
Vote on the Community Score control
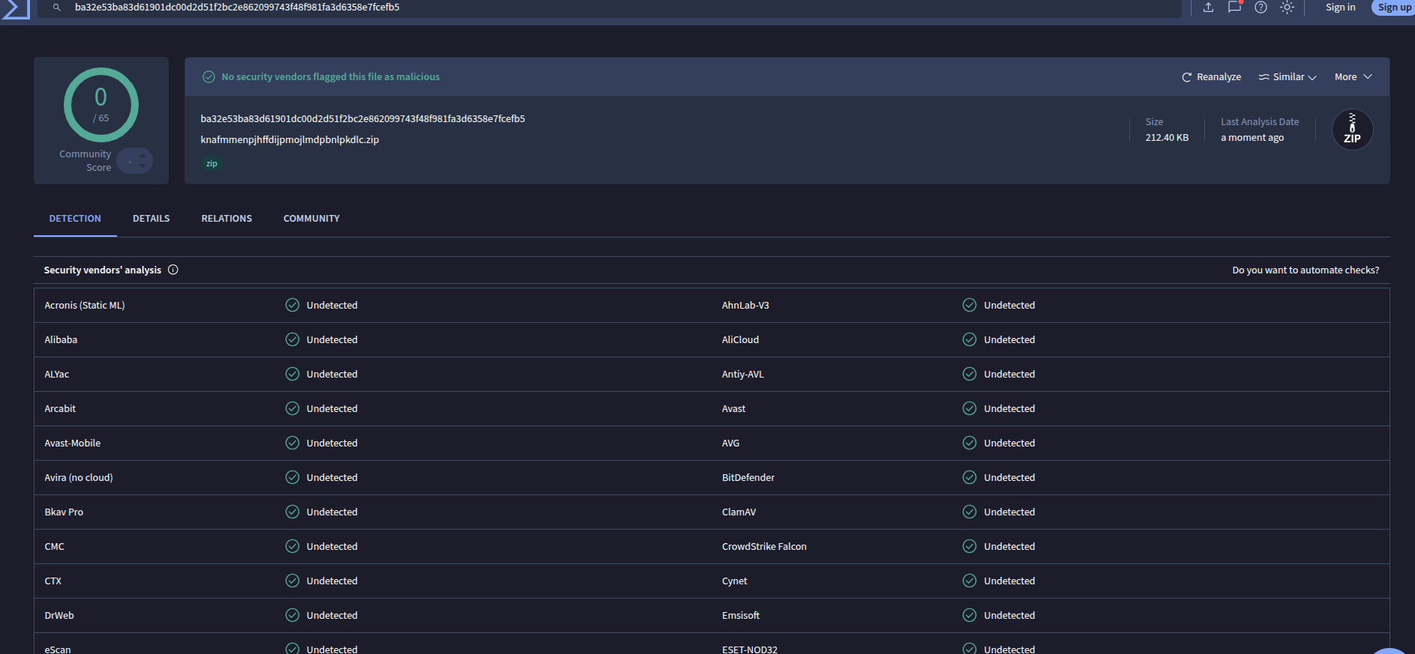point(135,161)
